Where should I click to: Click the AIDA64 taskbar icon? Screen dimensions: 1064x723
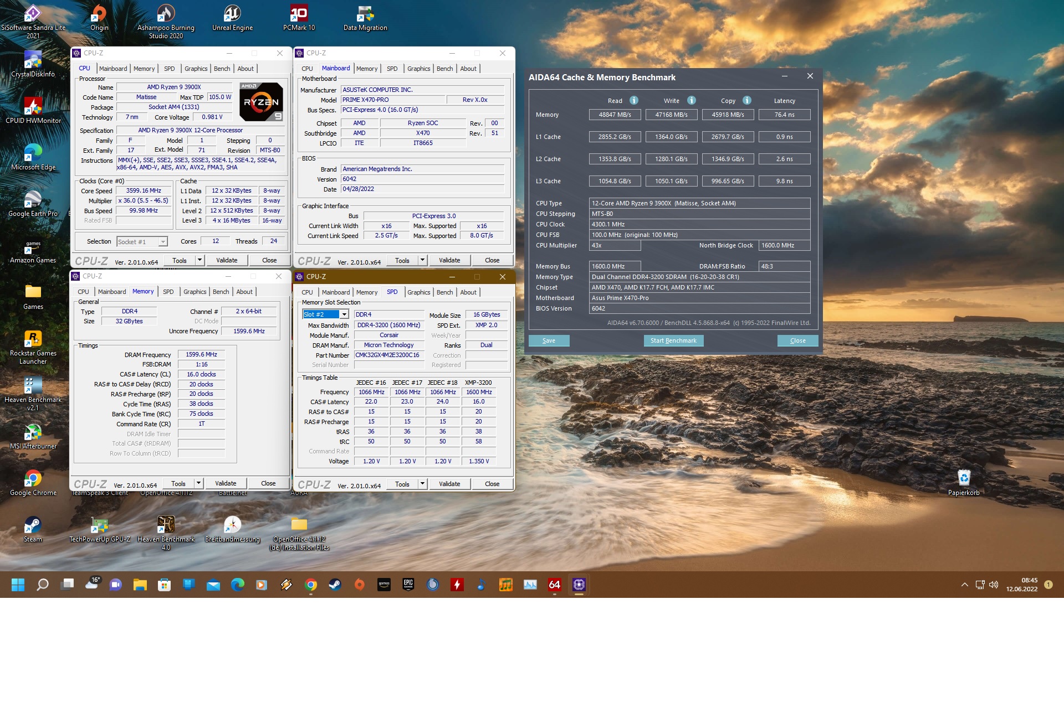click(555, 585)
